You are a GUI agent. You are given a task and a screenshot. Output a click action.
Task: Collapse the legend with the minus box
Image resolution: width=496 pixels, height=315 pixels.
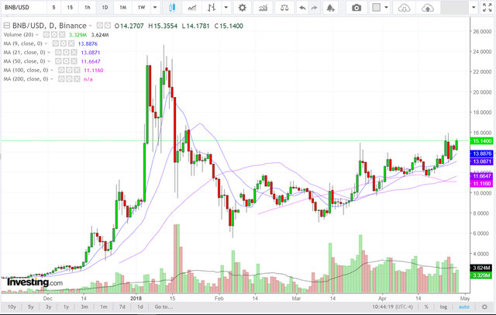[x=7, y=26]
